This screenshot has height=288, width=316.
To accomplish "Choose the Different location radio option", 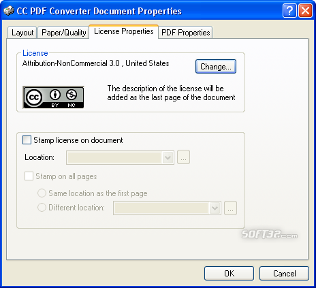I will pos(42,208).
